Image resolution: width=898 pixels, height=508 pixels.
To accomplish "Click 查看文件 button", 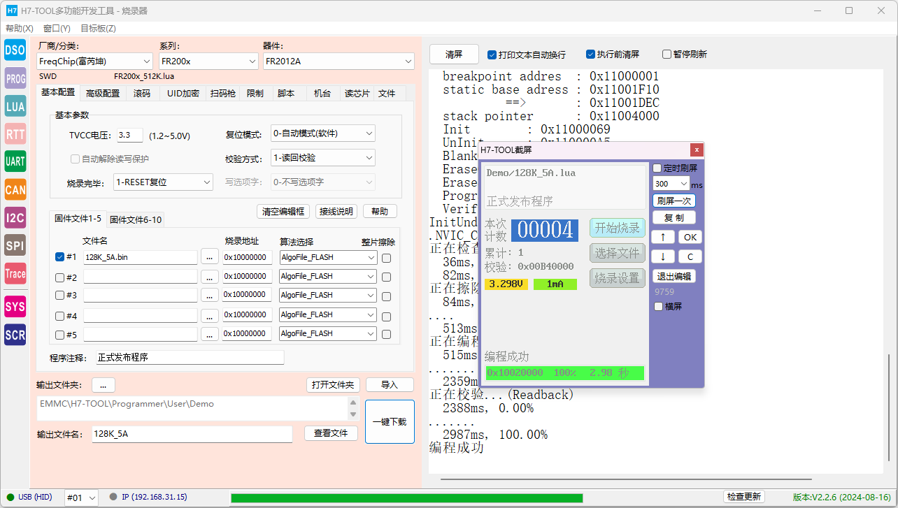I will [331, 433].
